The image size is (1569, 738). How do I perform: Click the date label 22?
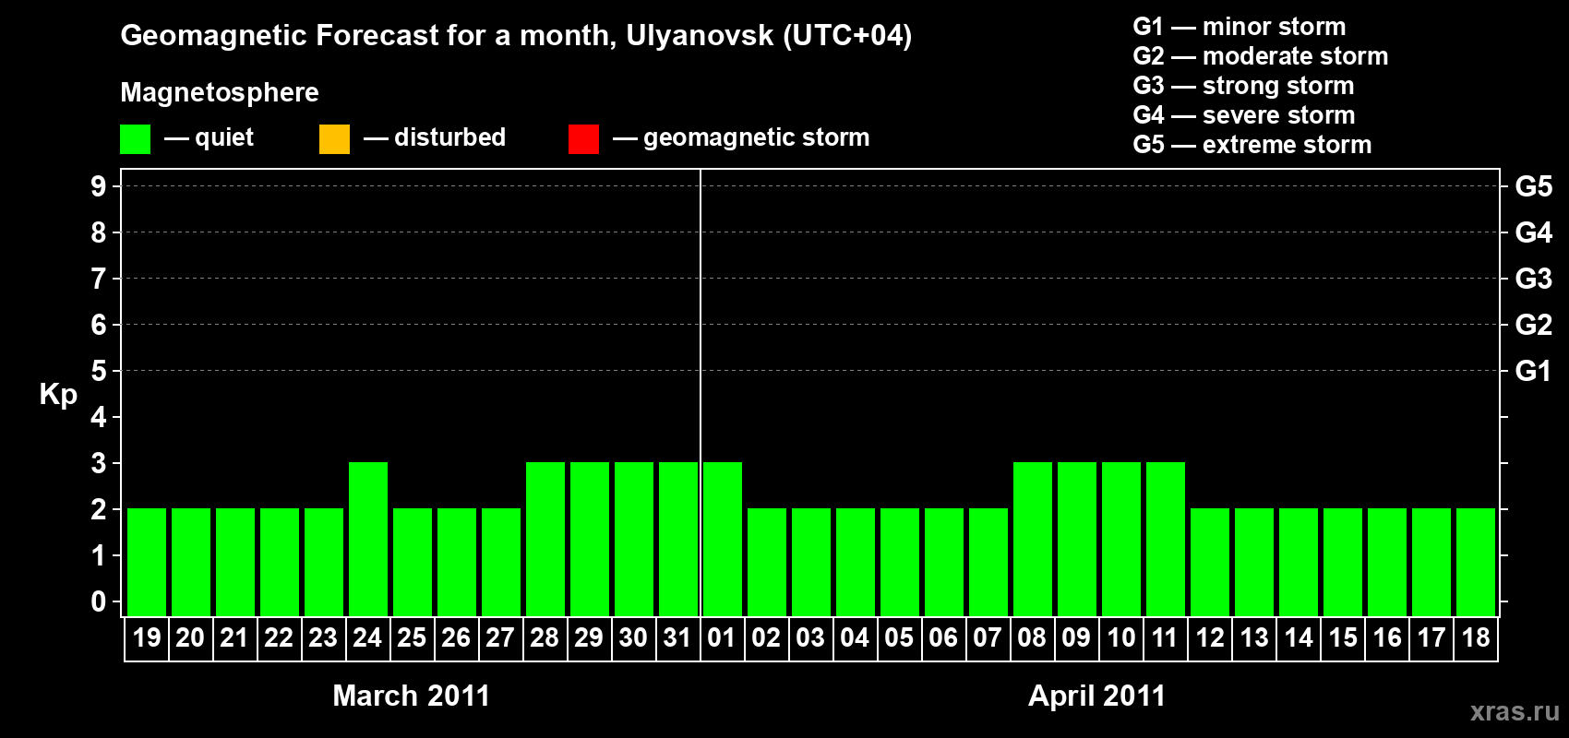[x=279, y=637]
